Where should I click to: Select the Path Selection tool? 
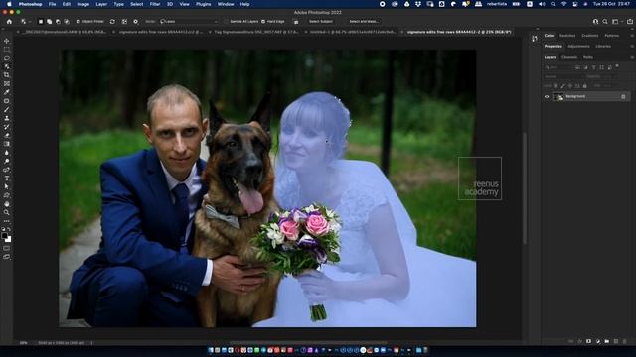7,186
